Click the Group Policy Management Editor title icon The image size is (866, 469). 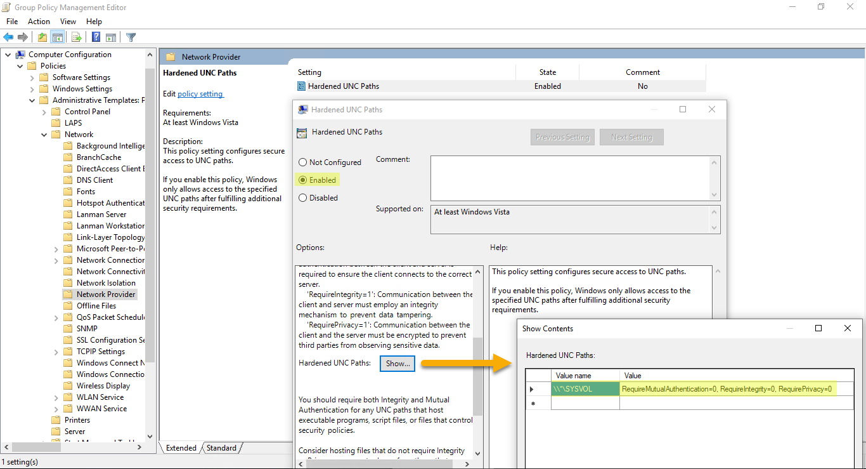click(x=7, y=8)
